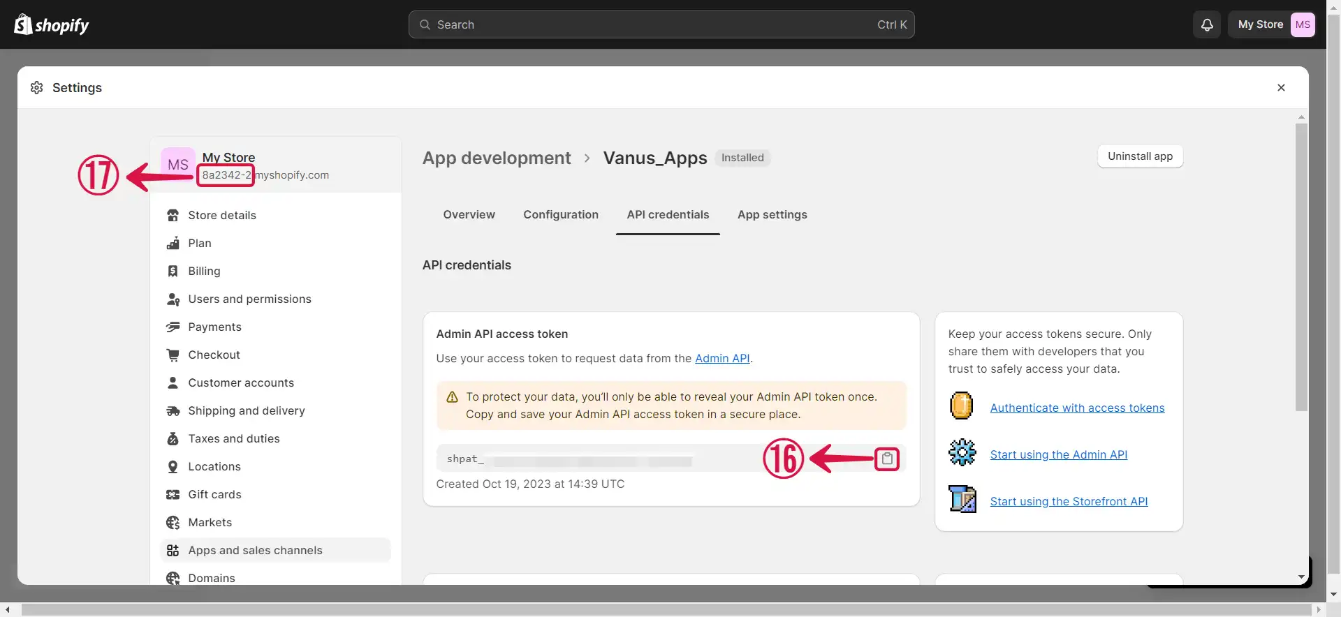Open Start using the Storefront API link
This screenshot has height=617, width=1341.
tap(1069, 501)
